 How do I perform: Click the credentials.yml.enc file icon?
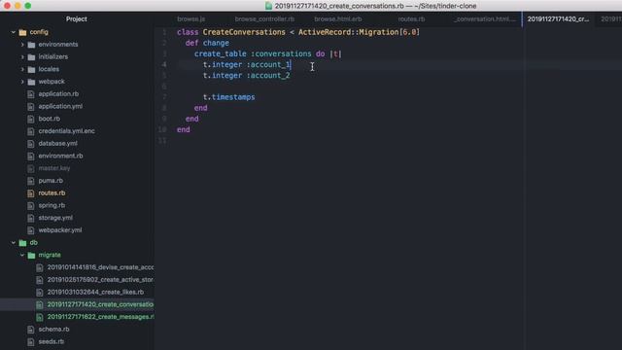point(31,131)
